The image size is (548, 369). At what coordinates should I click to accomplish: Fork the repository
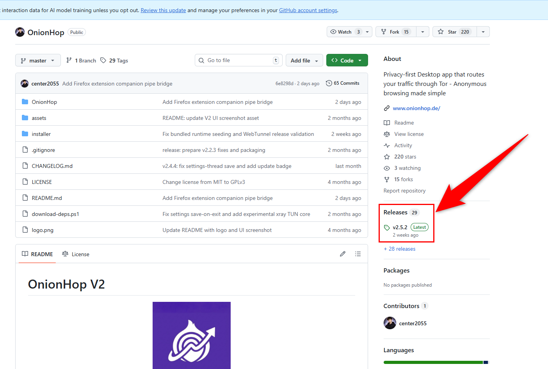pos(396,32)
